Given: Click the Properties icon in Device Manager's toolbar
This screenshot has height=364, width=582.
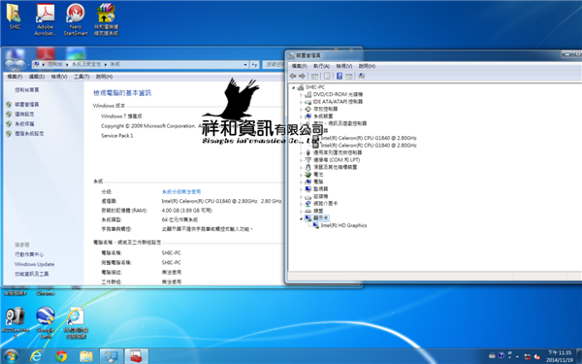Looking at the screenshot, I should [x=327, y=76].
